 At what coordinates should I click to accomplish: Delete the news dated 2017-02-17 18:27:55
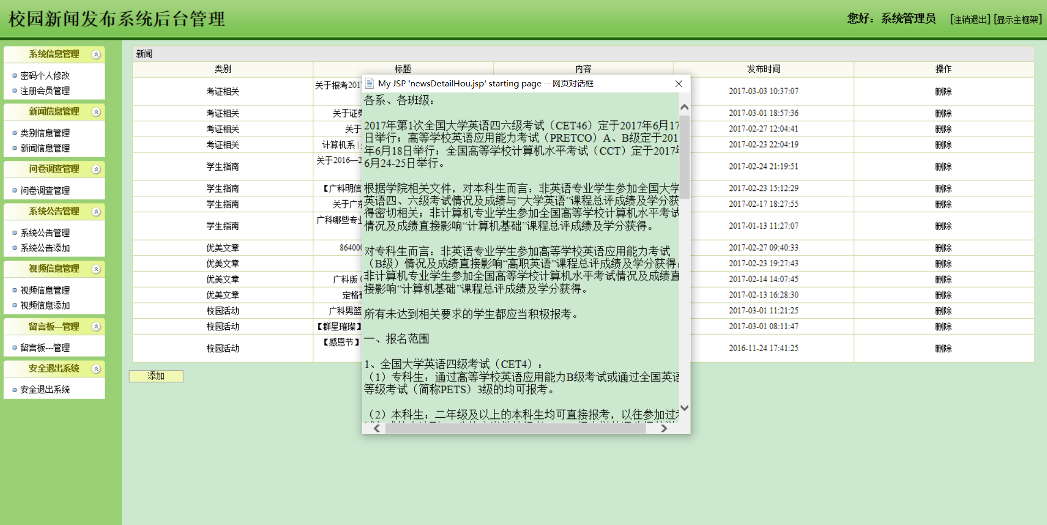click(x=943, y=205)
